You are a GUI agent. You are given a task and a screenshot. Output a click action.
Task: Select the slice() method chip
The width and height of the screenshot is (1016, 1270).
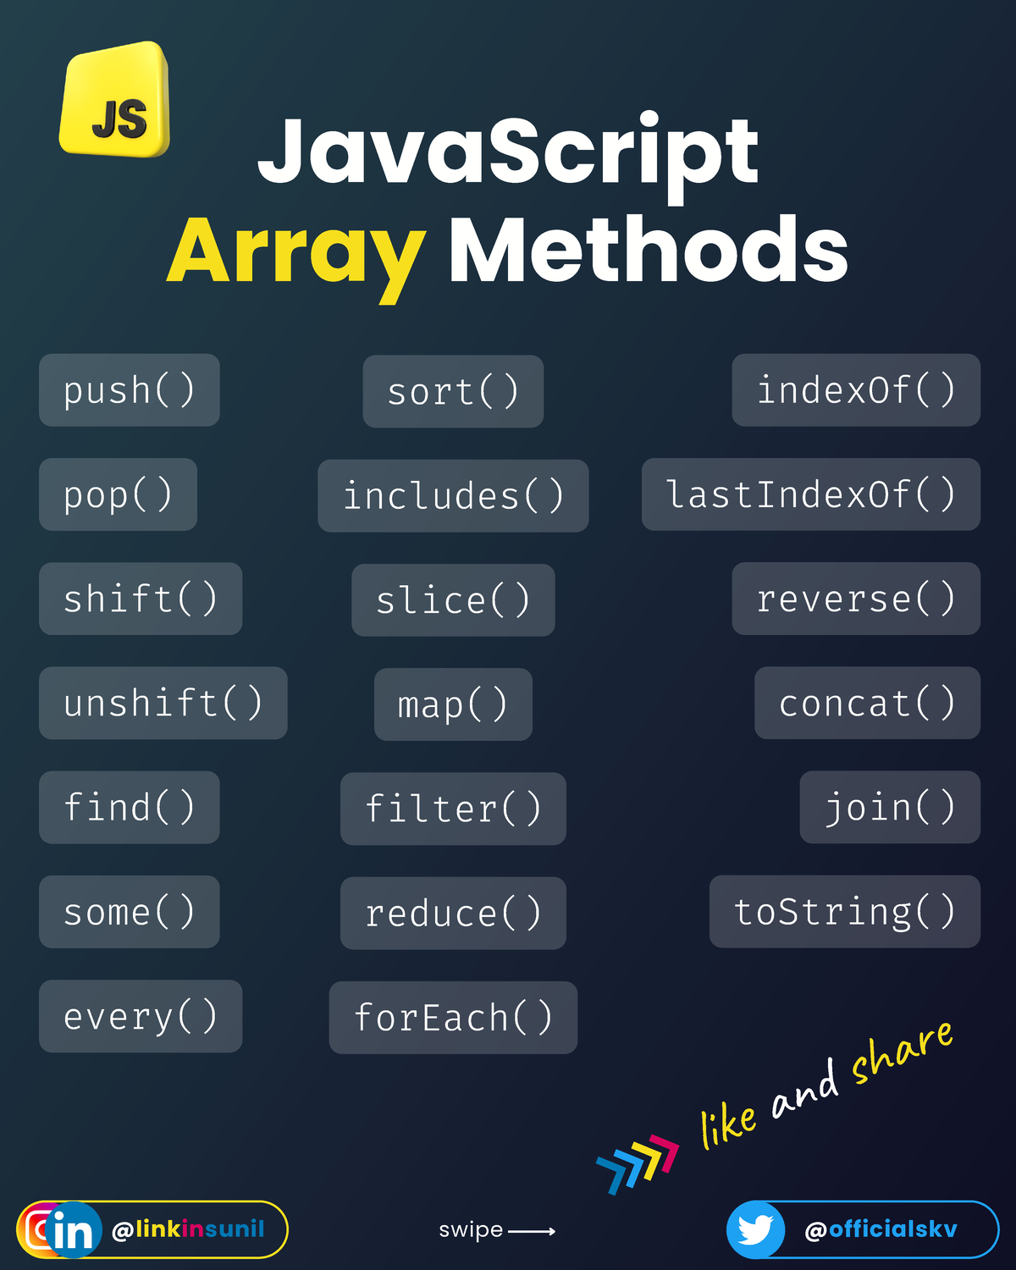[453, 600]
